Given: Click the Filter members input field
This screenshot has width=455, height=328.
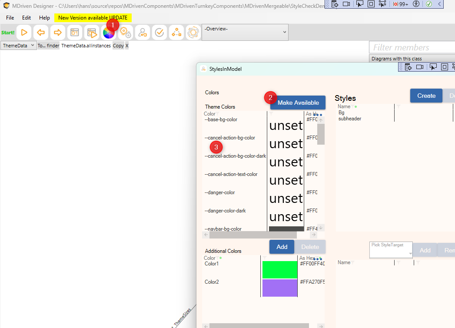Looking at the screenshot, I should tap(412, 47).
